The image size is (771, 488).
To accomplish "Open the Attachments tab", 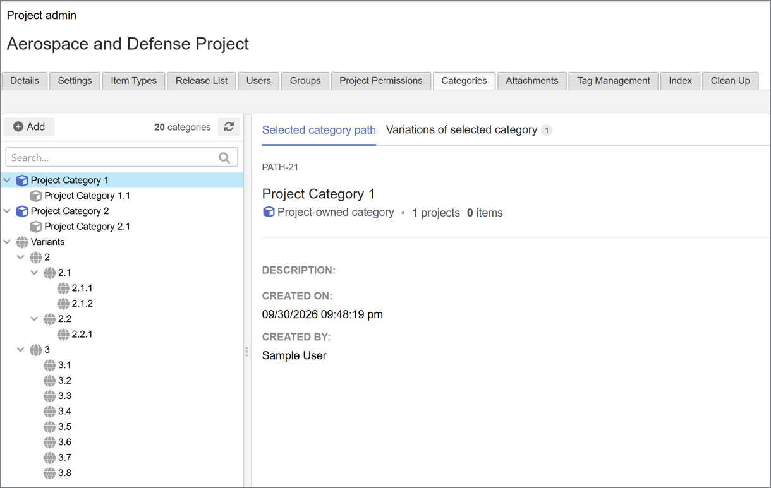I will click(532, 81).
